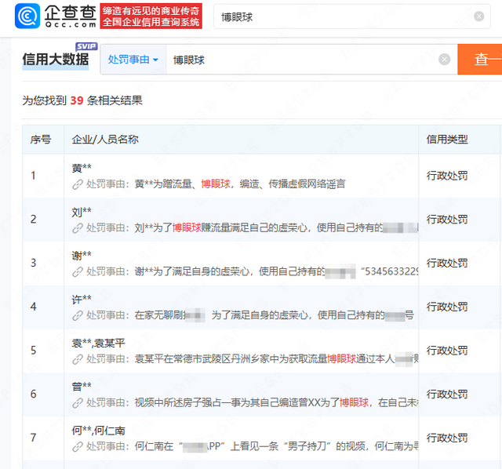
Task: Open name 谢** in row 3
Action: point(82,256)
